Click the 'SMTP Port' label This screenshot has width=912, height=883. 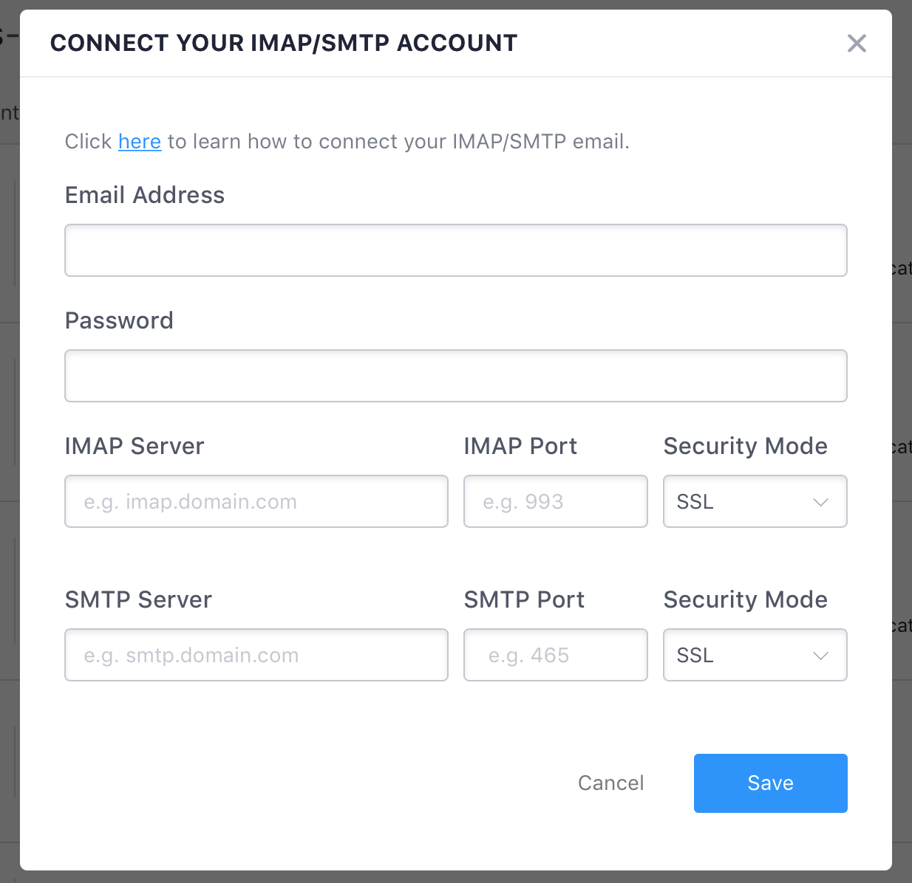point(524,599)
